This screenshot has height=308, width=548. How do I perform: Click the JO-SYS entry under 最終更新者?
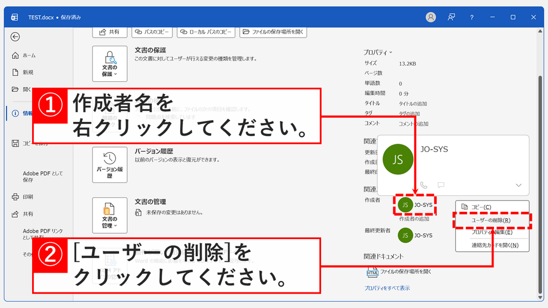[x=415, y=235]
